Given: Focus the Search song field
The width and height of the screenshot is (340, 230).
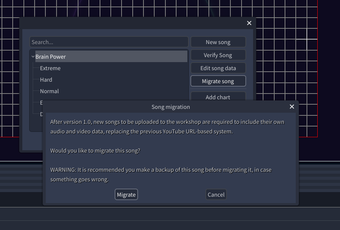Looking at the screenshot, I should pos(109,42).
